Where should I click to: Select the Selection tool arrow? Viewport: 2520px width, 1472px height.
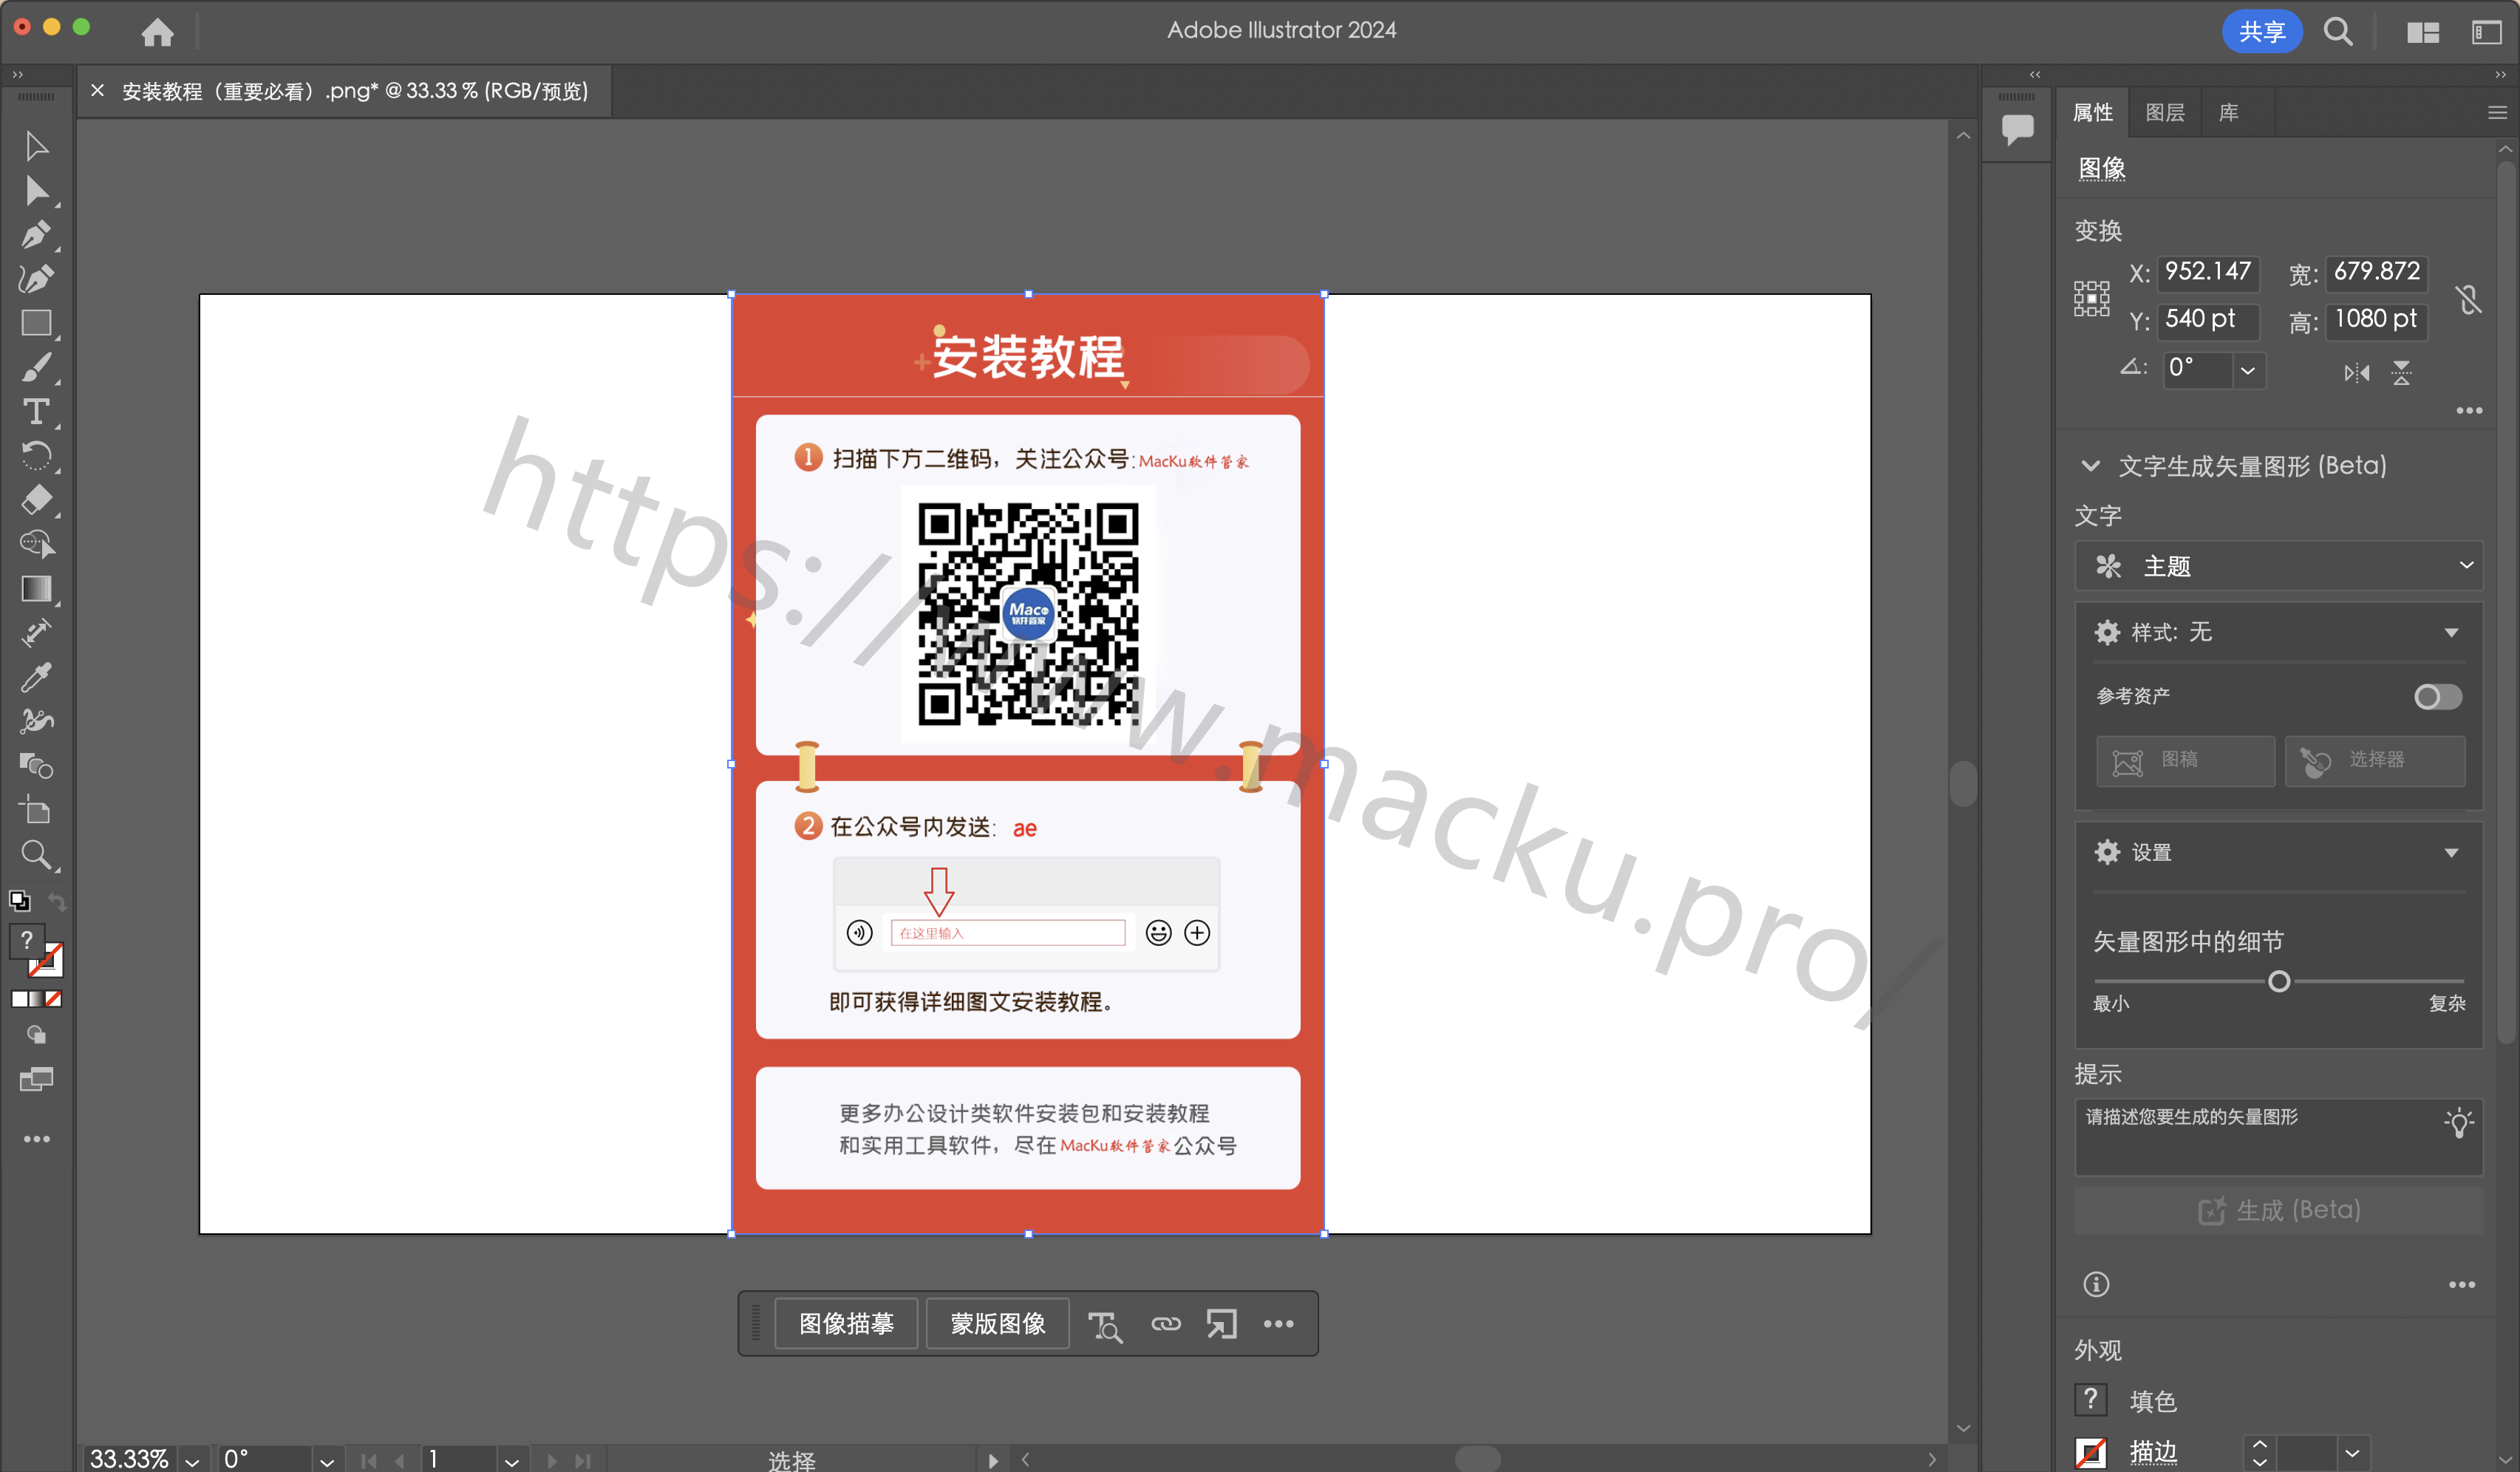pos(36,146)
